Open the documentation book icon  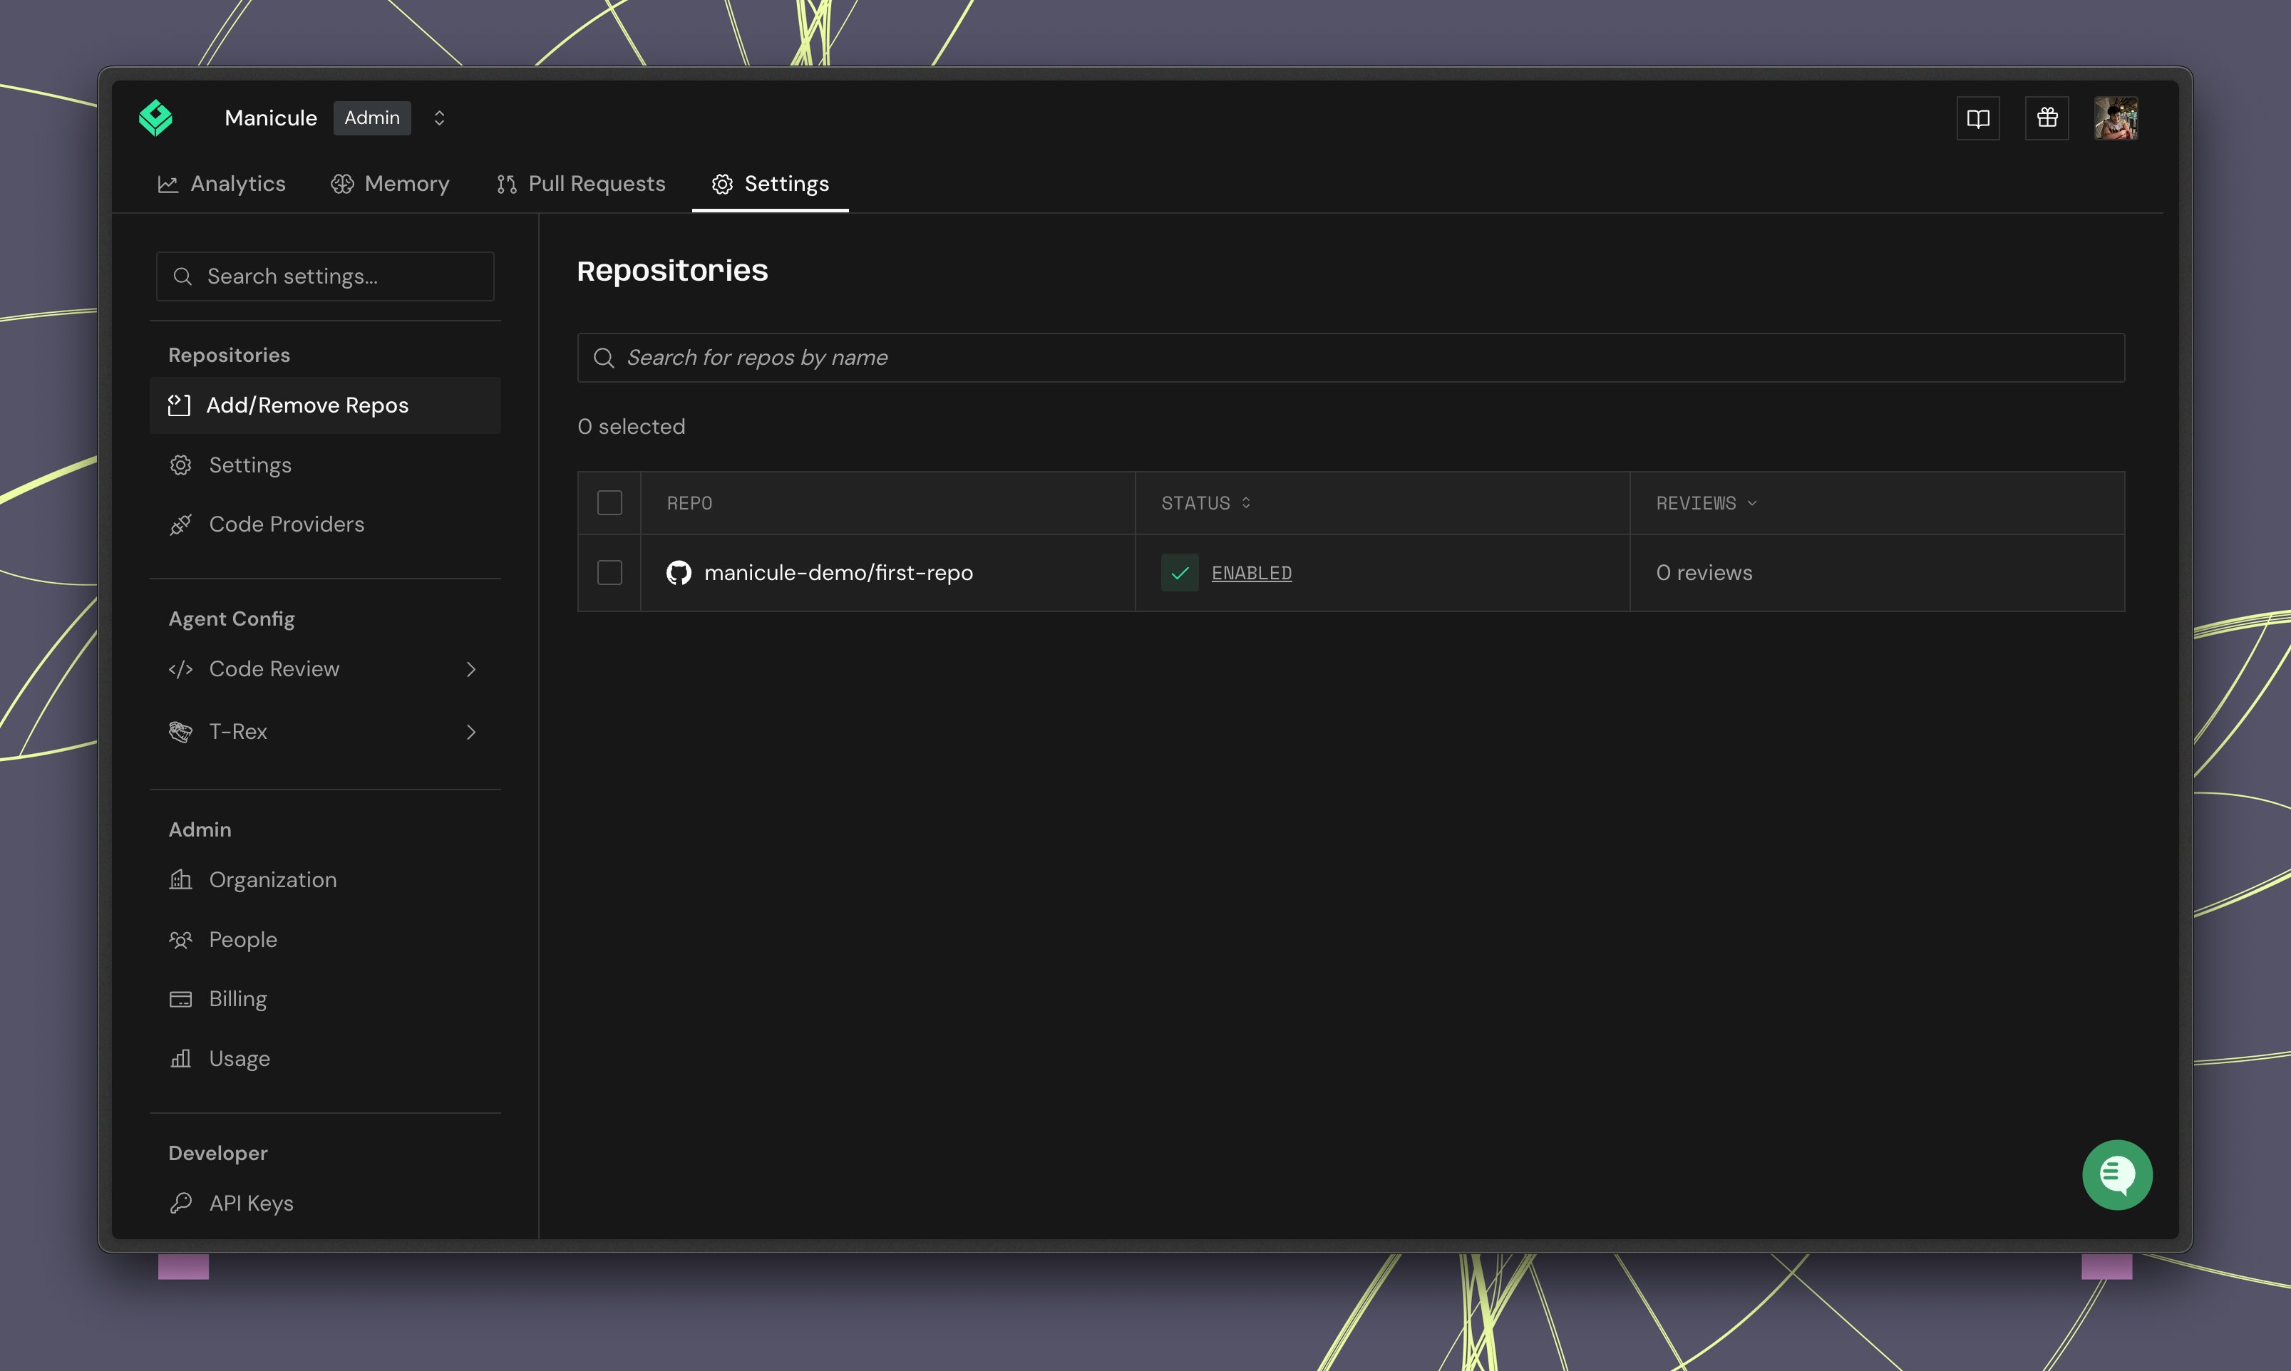[1977, 118]
